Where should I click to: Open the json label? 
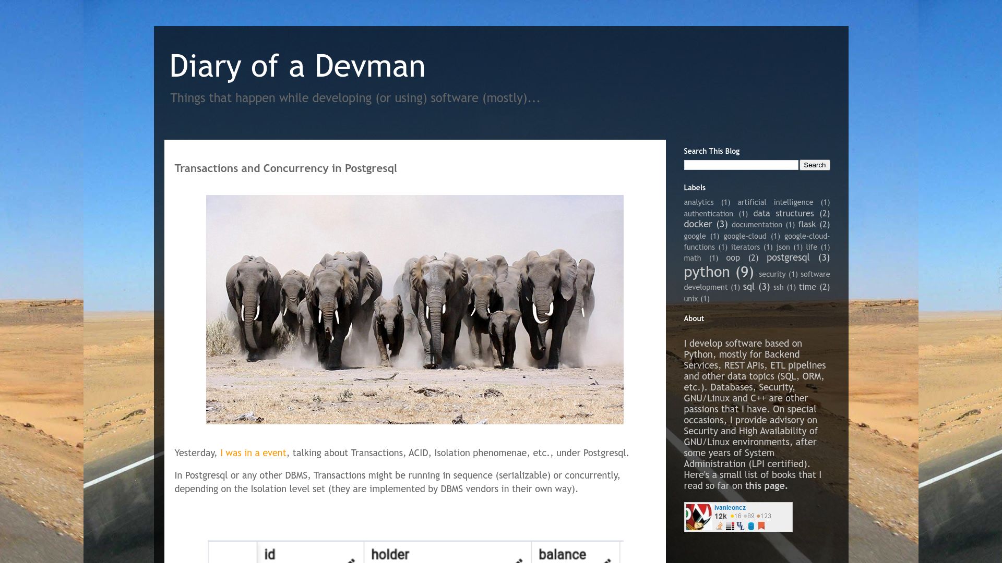(x=783, y=247)
